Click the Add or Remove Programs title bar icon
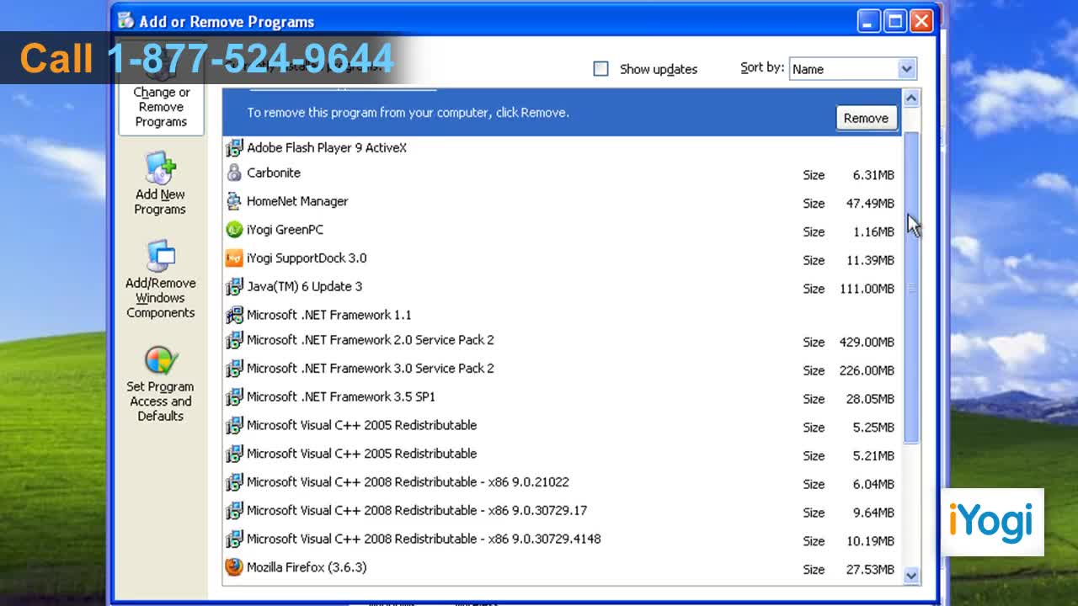1078x606 pixels. [x=125, y=21]
